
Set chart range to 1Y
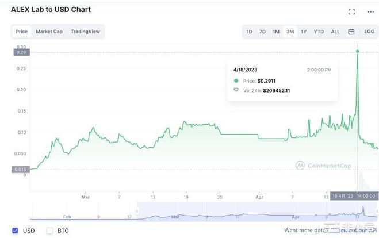coord(304,32)
